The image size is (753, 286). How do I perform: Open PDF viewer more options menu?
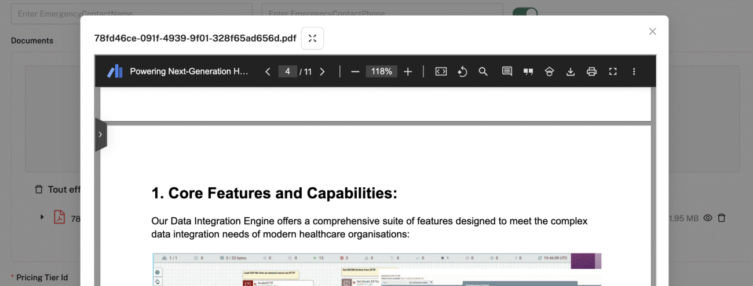(x=634, y=72)
